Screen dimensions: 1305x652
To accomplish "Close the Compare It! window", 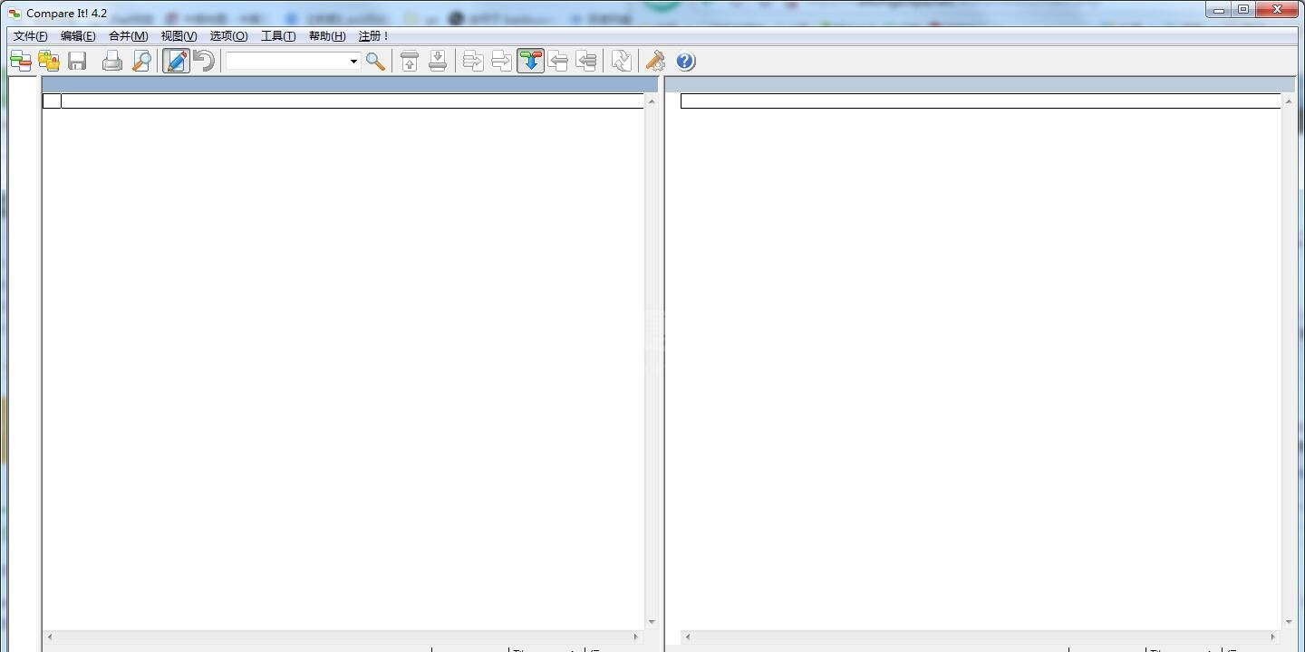I will tap(1278, 10).
